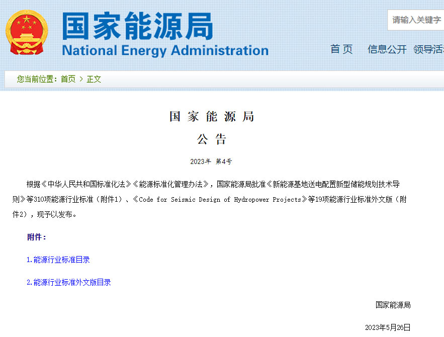Select 正文 in the breadcrumb trail
Screen dimensions: 444x337
tap(94, 79)
